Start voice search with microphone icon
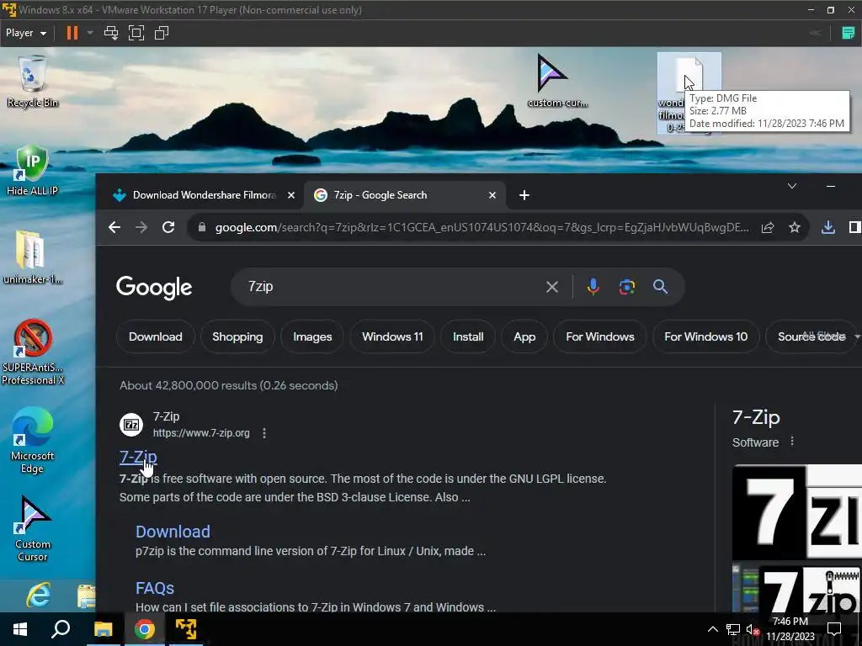The width and height of the screenshot is (862, 646). coord(593,287)
